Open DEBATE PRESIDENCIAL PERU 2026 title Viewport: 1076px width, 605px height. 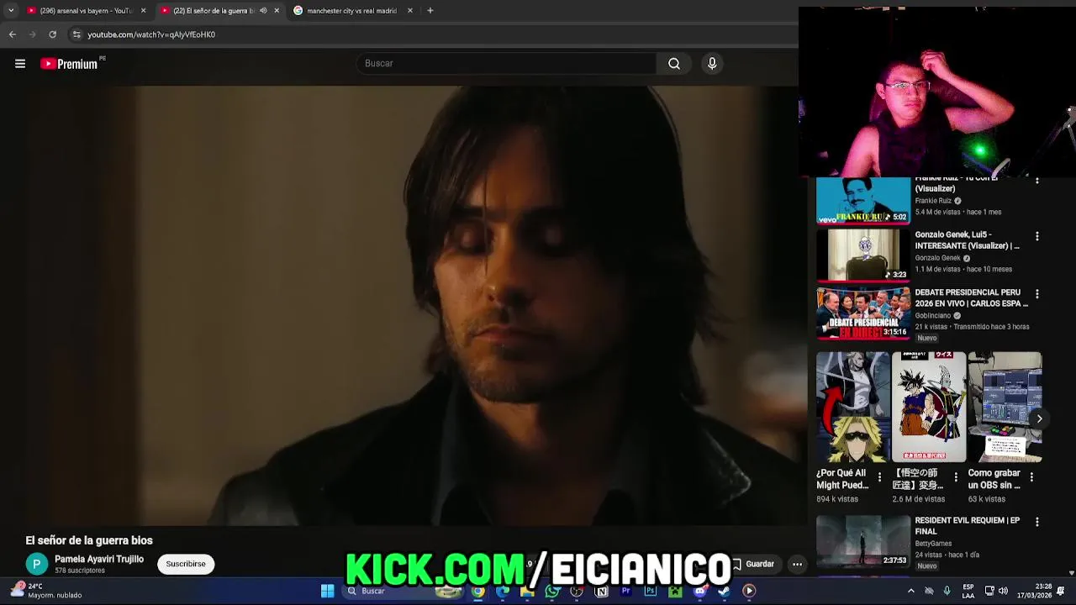[971, 297]
